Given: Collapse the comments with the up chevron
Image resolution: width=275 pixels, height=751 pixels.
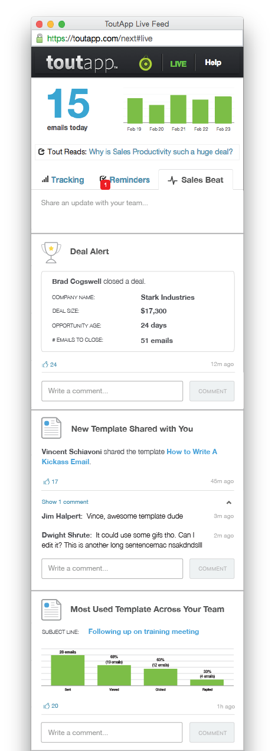Looking at the screenshot, I should click(x=229, y=502).
